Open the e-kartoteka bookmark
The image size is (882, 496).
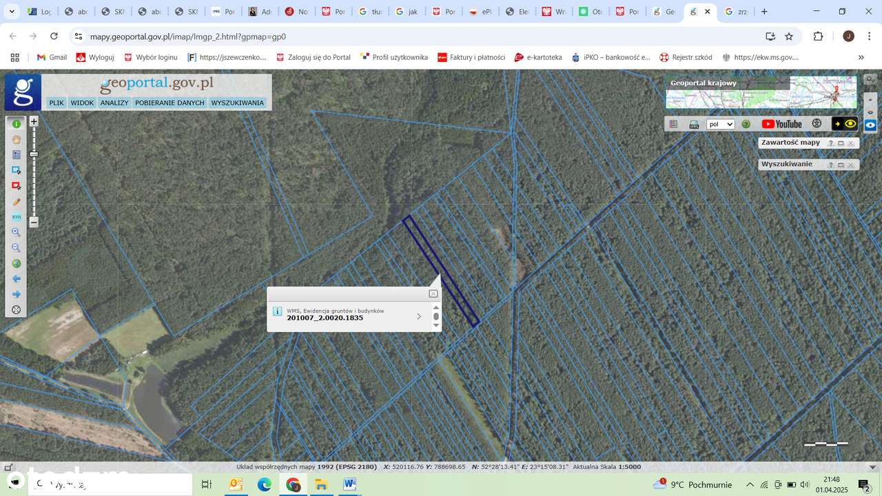[x=538, y=57]
